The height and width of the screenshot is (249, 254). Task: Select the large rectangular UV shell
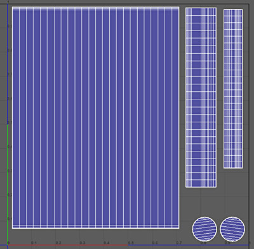tap(96, 118)
